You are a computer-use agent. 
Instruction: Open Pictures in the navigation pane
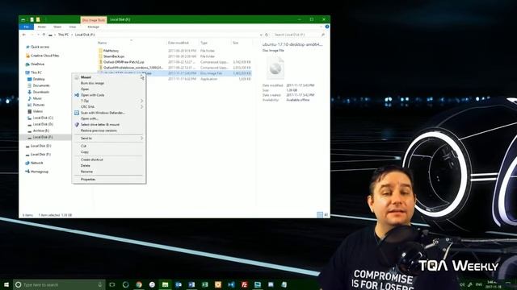click(39, 105)
